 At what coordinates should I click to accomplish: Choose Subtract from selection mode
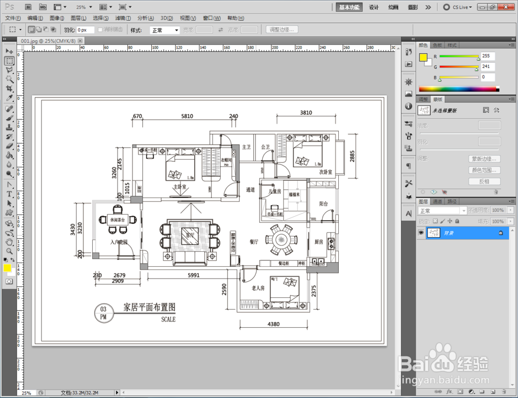46,29
